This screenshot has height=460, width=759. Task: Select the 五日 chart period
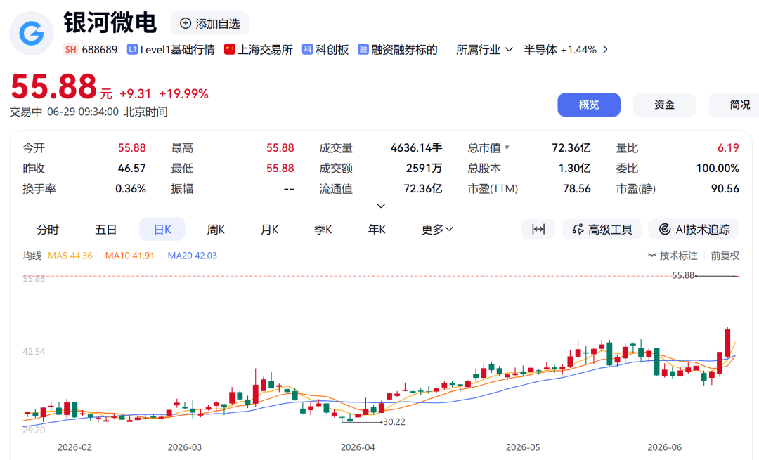105,229
